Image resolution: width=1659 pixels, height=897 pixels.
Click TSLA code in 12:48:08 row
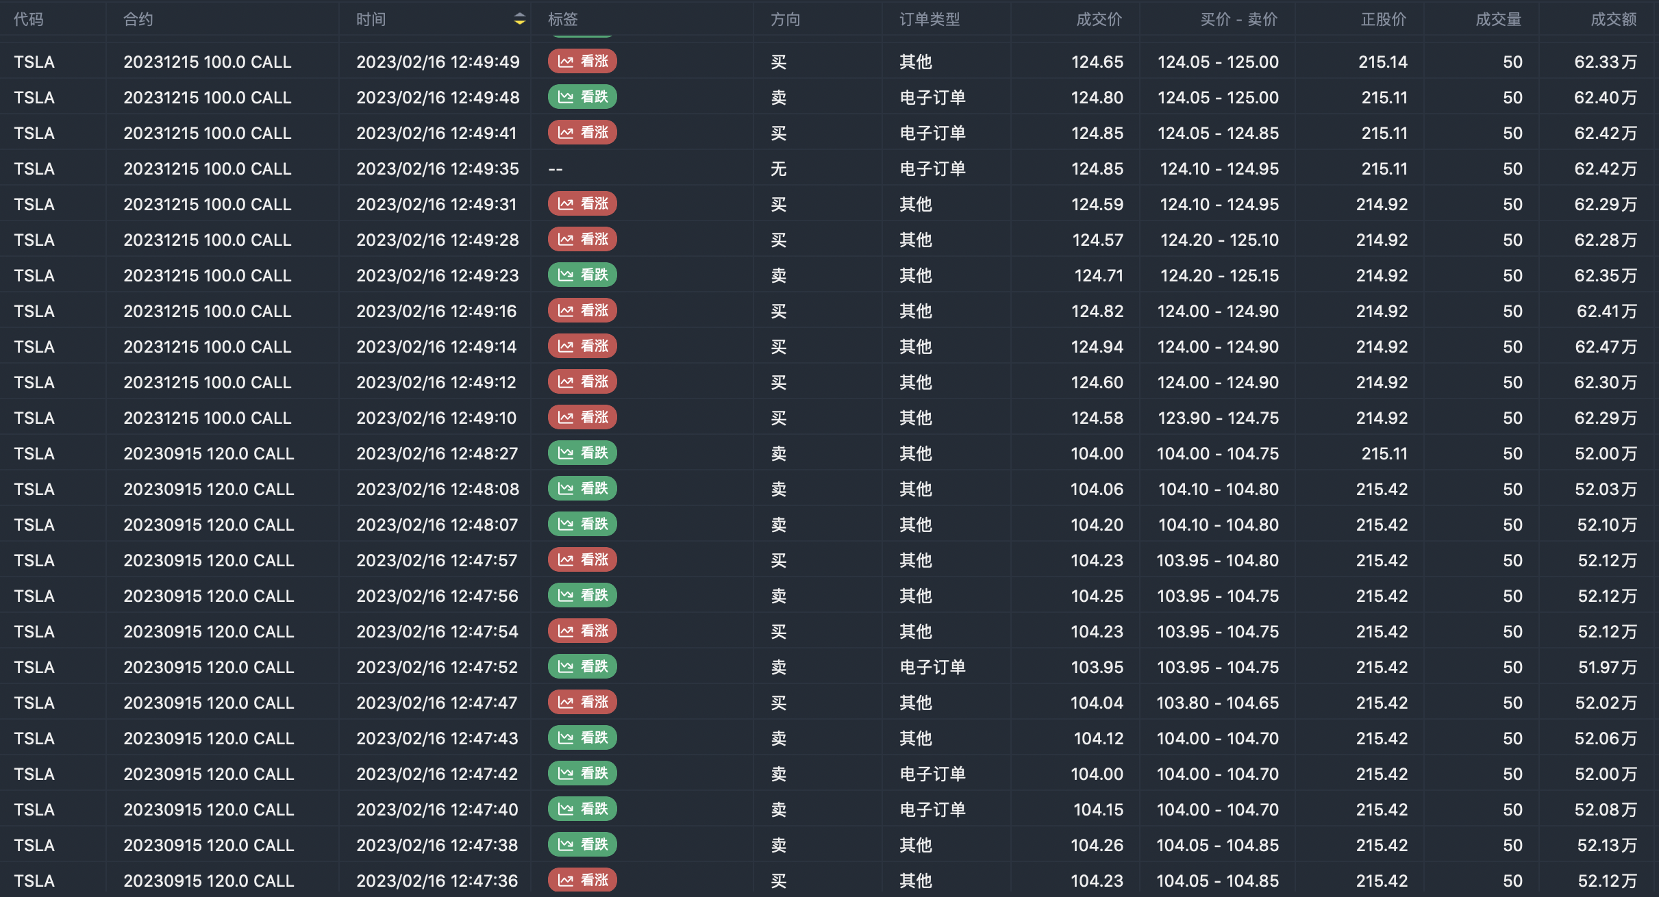34,489
